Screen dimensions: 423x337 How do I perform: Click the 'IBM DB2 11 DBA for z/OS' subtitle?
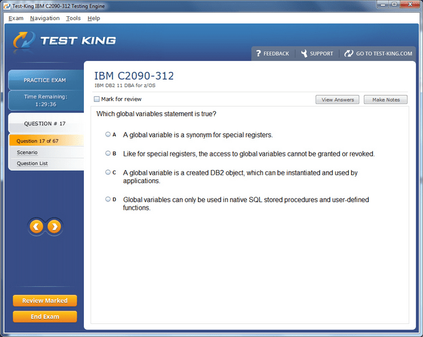click(125, 85)
